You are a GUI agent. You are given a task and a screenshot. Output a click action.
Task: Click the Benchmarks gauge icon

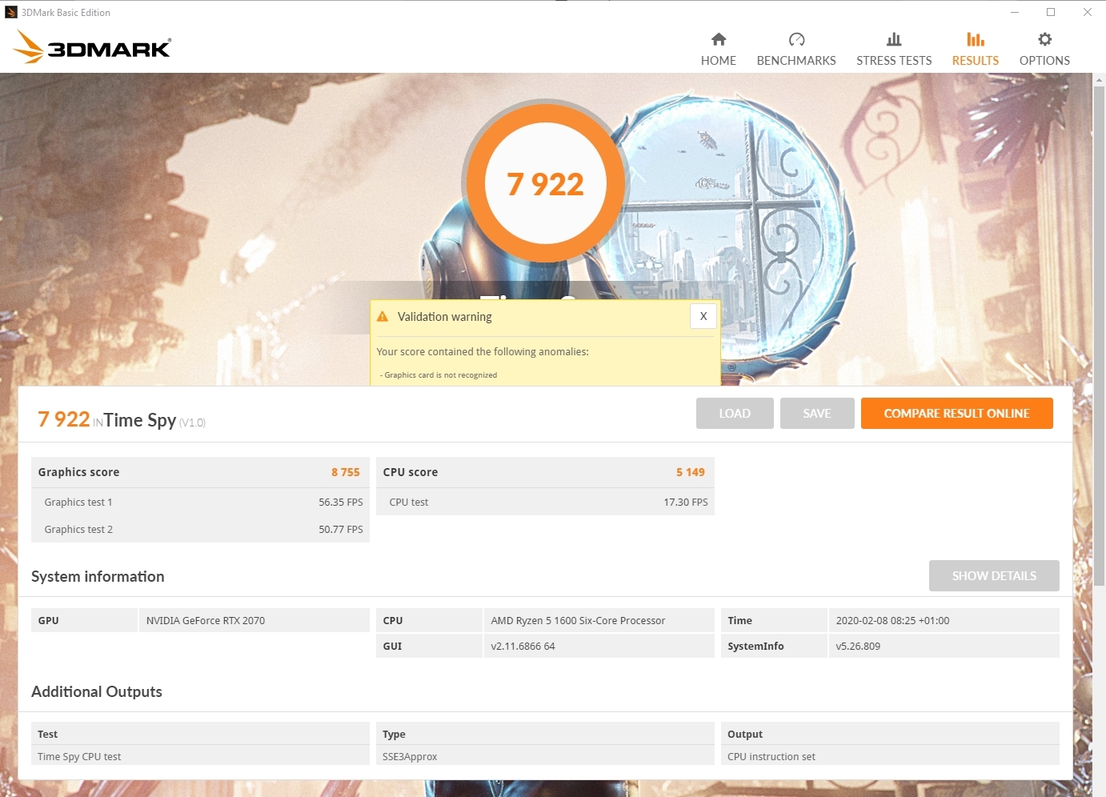pyautogui.click(x=796, y=39)
